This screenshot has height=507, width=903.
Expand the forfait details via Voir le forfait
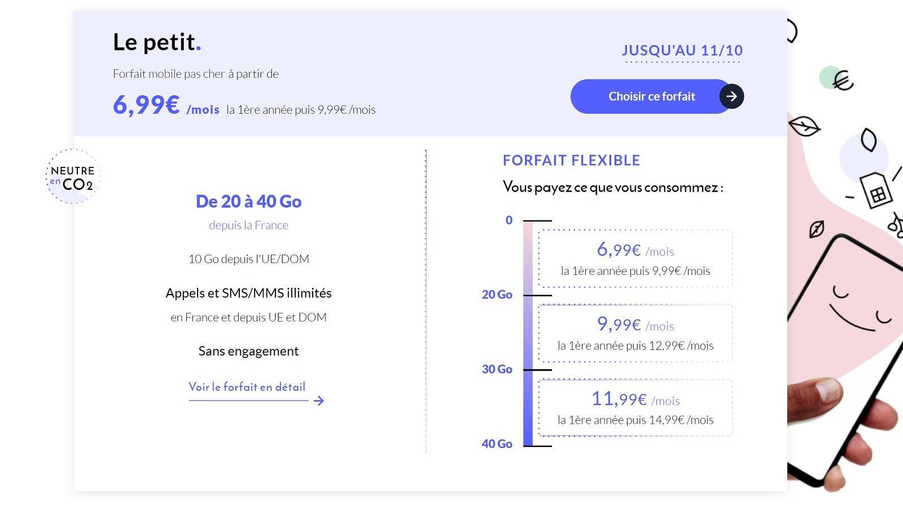(247, 387)
